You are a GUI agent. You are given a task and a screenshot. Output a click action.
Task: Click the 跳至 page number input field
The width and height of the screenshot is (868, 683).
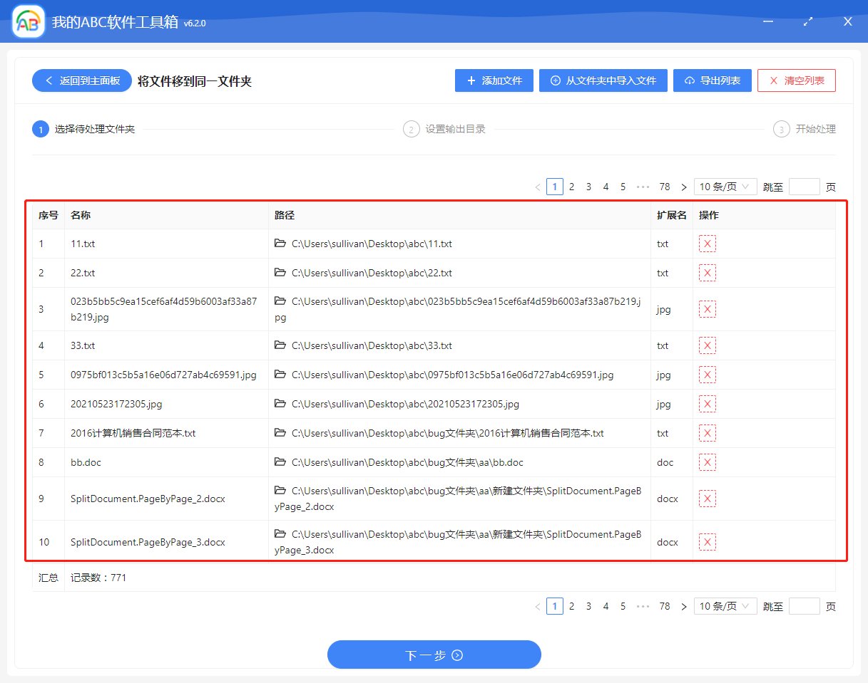pos(805,186)
